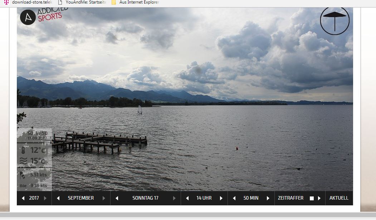The height and width of the screenshot is (220, 376).
Task: Click the thermometer air temperature icon
Action: (x=23, y=150)
